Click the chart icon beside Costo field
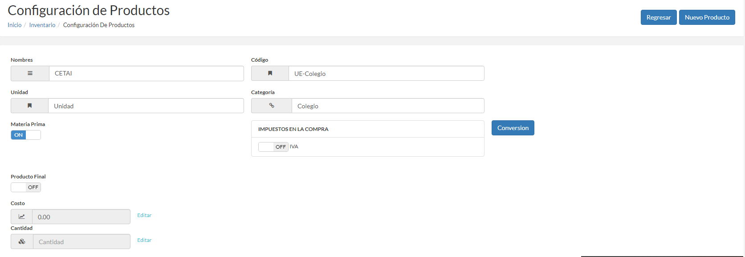745x257 pixels. (x=21, y=217)
